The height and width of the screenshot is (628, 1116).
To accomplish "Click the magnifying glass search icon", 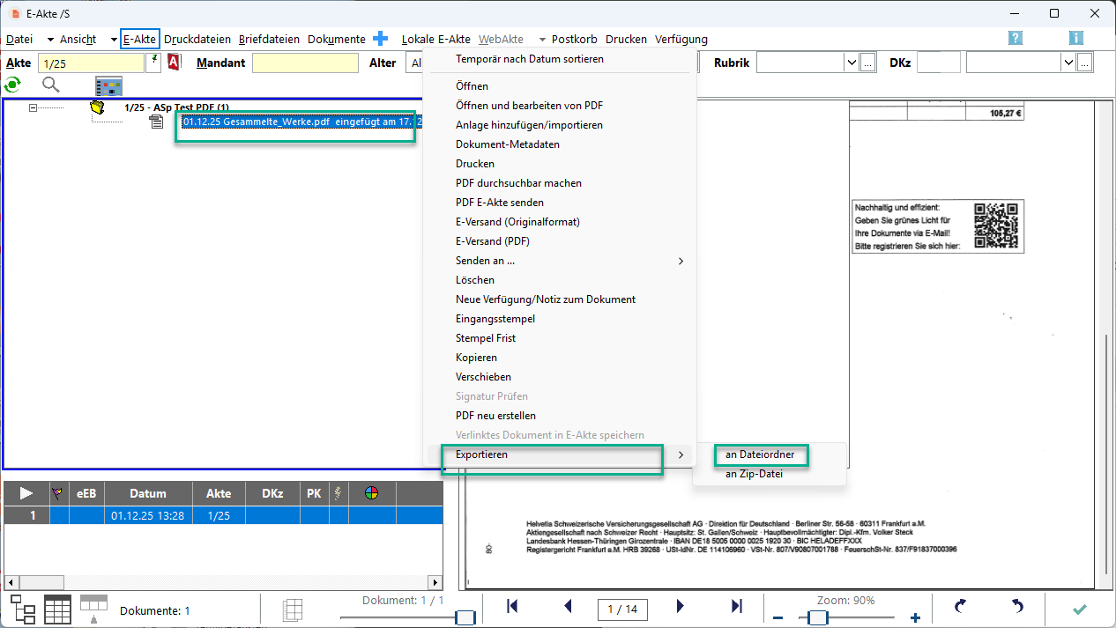I will pos(51,85).
